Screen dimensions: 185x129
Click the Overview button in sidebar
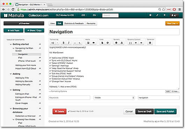pos(24,23)
